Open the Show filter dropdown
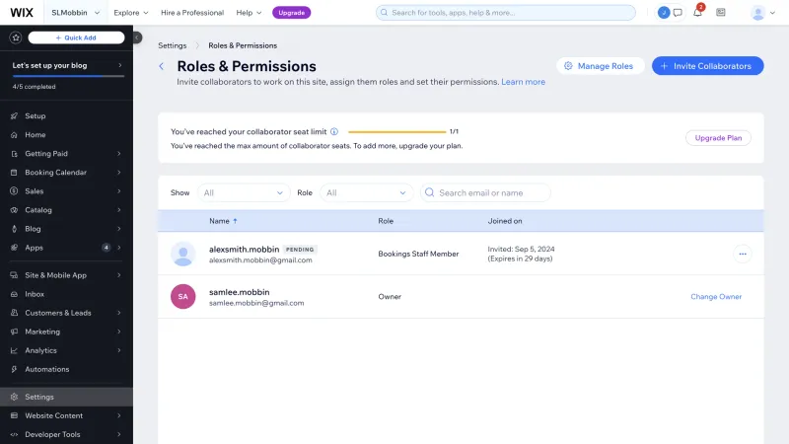The image size is (789, 444). [x=244, y=192]
